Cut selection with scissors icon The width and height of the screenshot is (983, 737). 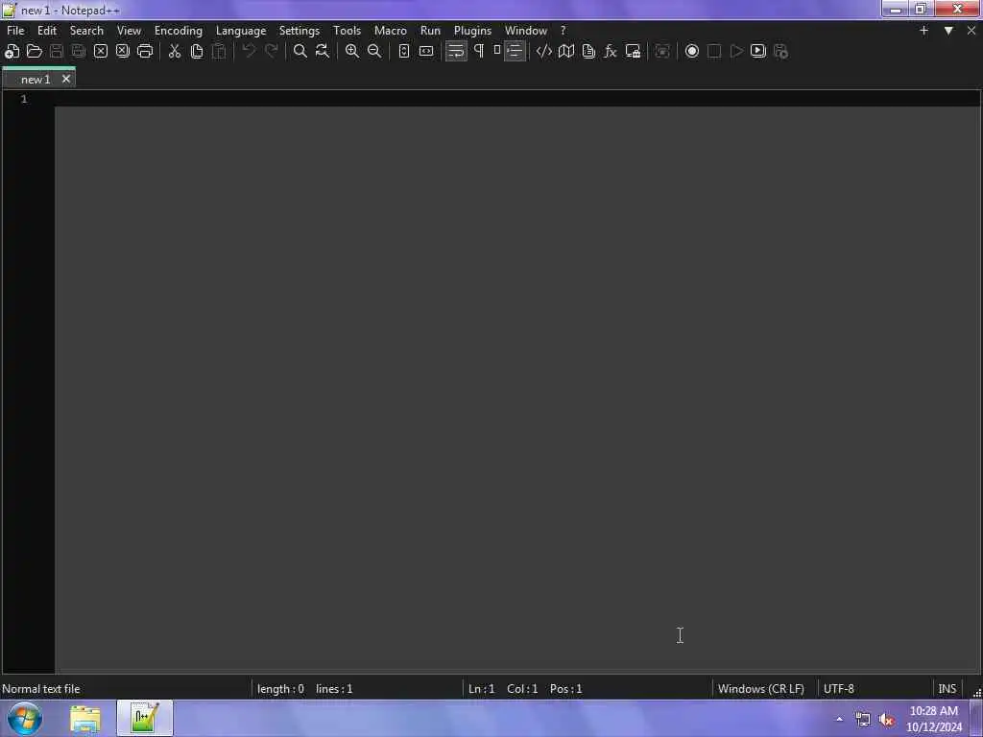(175, 52)
